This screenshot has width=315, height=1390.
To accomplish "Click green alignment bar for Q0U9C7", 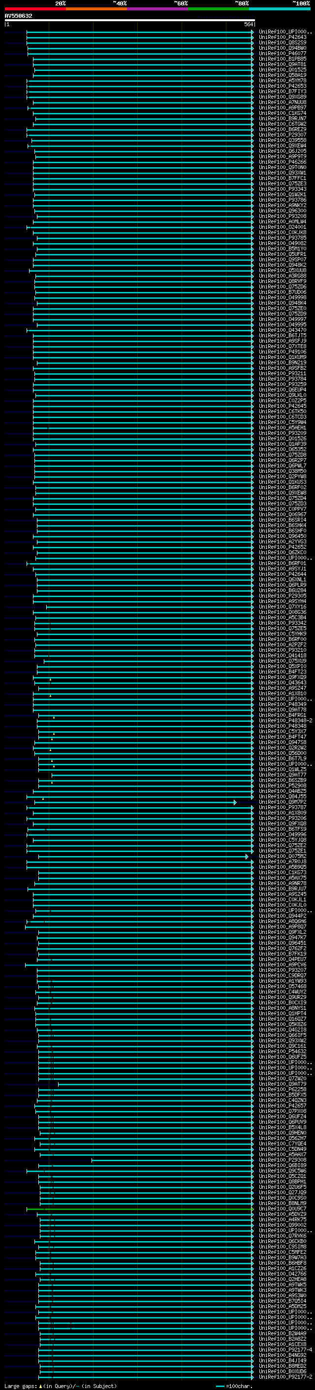I will (139, 1210).
